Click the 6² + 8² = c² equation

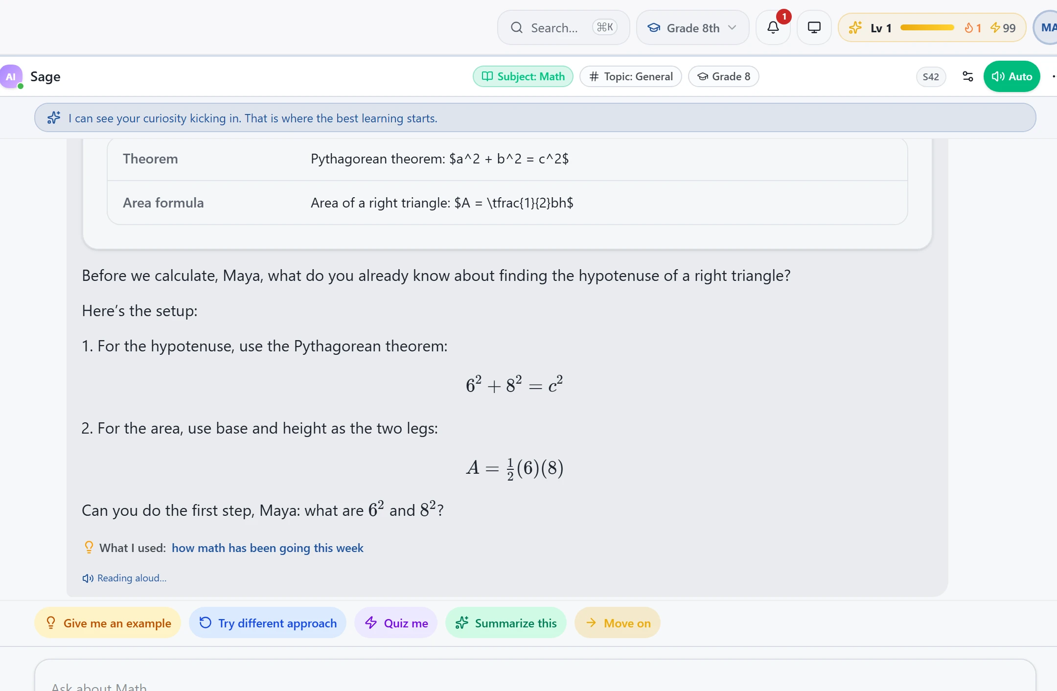[x=514, y=385]
